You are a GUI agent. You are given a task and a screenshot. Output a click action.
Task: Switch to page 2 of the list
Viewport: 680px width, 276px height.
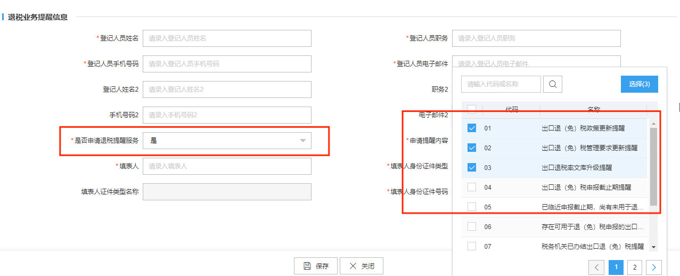pyautogui.click(x=635, y=267)
